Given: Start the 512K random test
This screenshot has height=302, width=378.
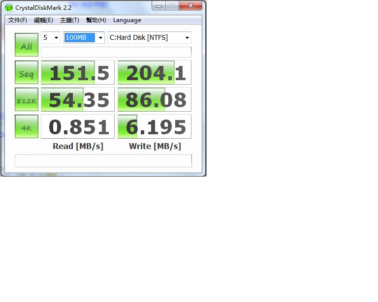Looking at the screenshot, I should 27,99.
